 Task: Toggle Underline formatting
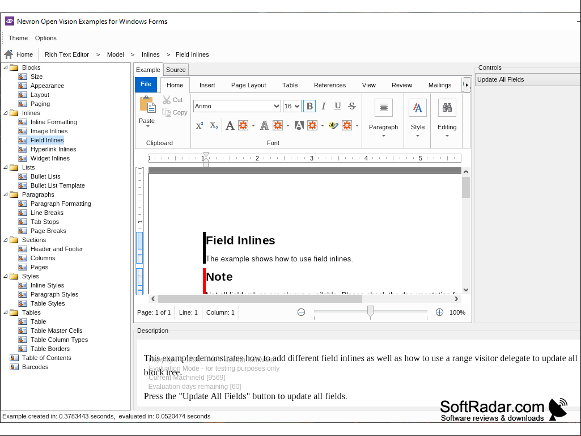tap(338, 107)
